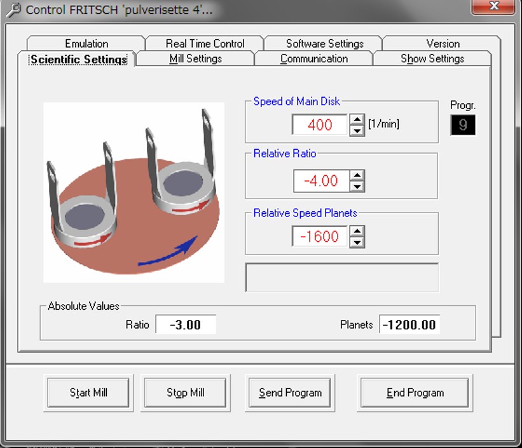Screen dimensions: 522x448
Task: Click the planetary mill disk illustration
Action: click(x=134, y=192)
